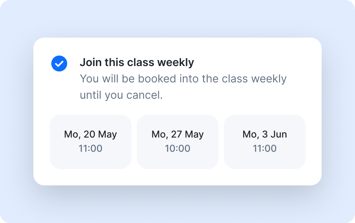Screen dimensions: 355x223
Task: Click the 'Mo, 27 May' date label
Action: tap(177, 134)
